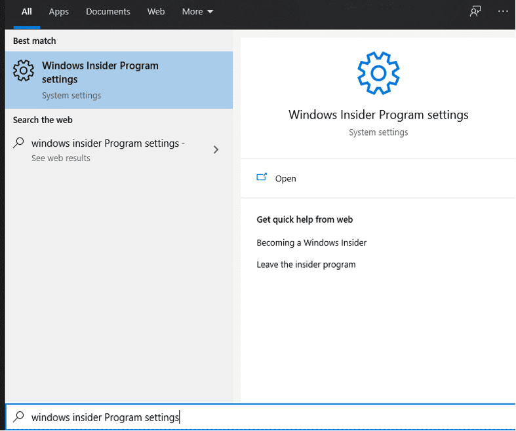Click the magnifier icon beside web search suggestion
This screenshot has width=516, height=431.
[x=19, y=143]
